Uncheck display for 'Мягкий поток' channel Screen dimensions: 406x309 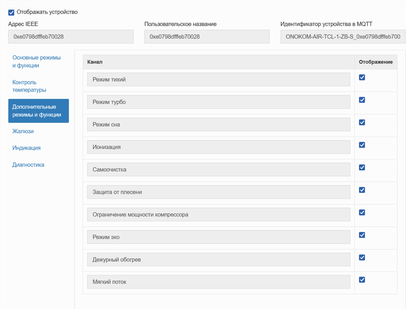tap(362, 280)
